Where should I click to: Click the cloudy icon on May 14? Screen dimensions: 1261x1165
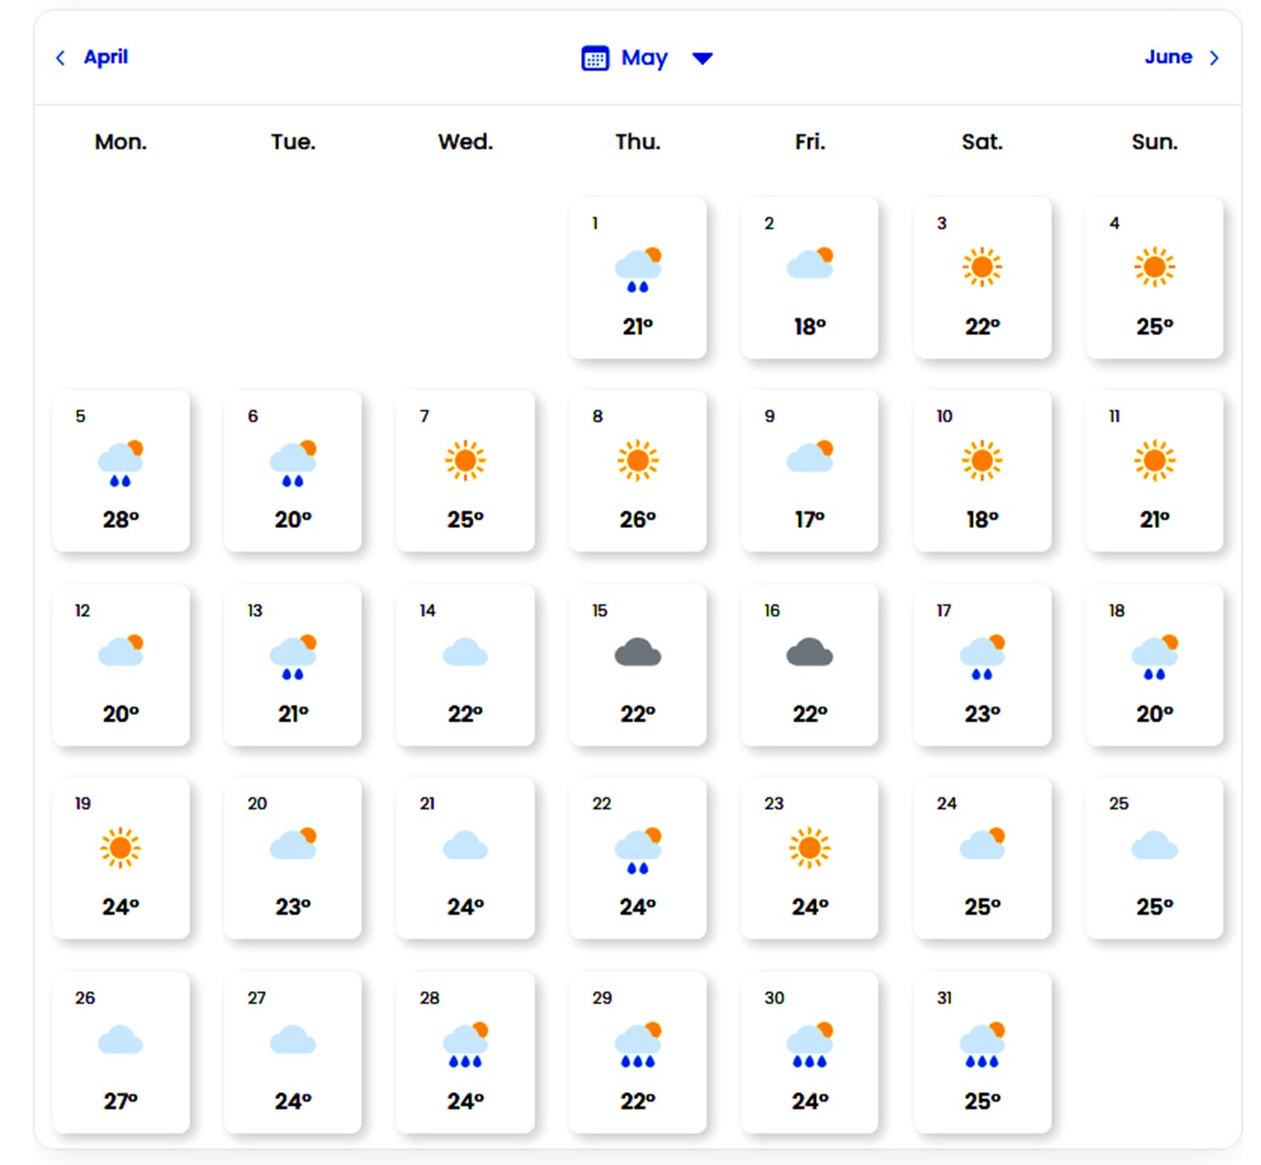466,652
